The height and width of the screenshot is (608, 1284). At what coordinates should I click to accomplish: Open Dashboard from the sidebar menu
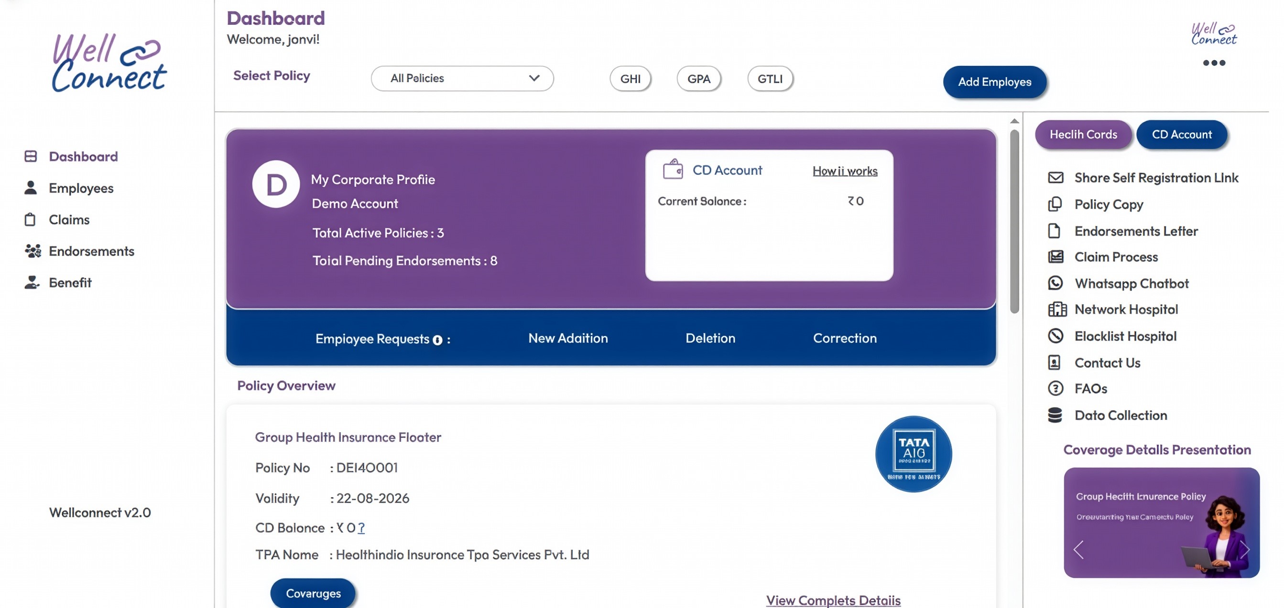[x=83, y=156]
